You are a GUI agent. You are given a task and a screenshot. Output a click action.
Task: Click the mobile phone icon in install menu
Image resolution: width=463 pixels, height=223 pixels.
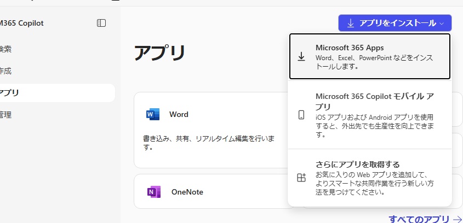[x=301, y=115]
